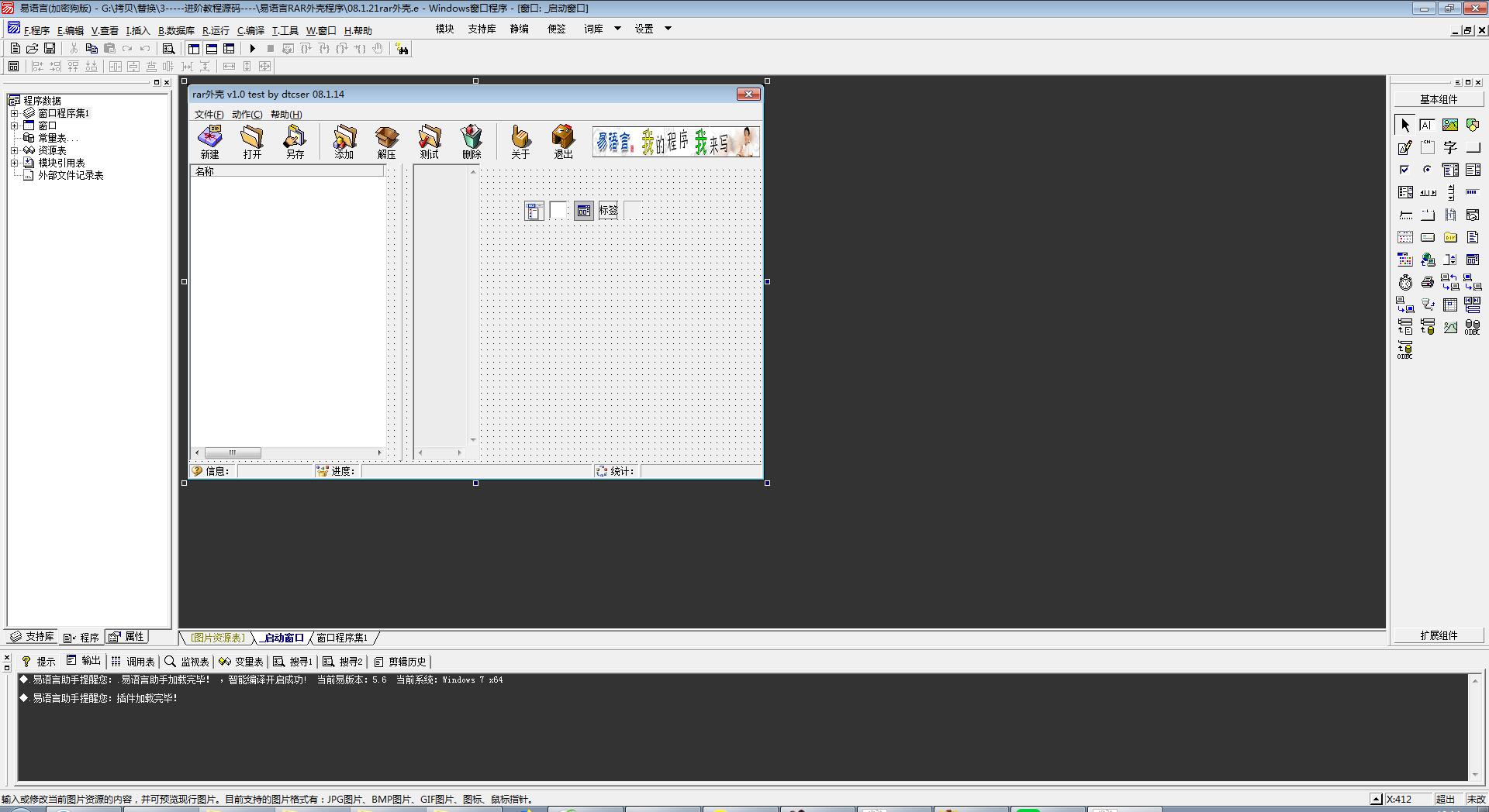Click the up arrow beside X:412 status
Viewport: 1489px width, 812px height.
click(1376, 799)
